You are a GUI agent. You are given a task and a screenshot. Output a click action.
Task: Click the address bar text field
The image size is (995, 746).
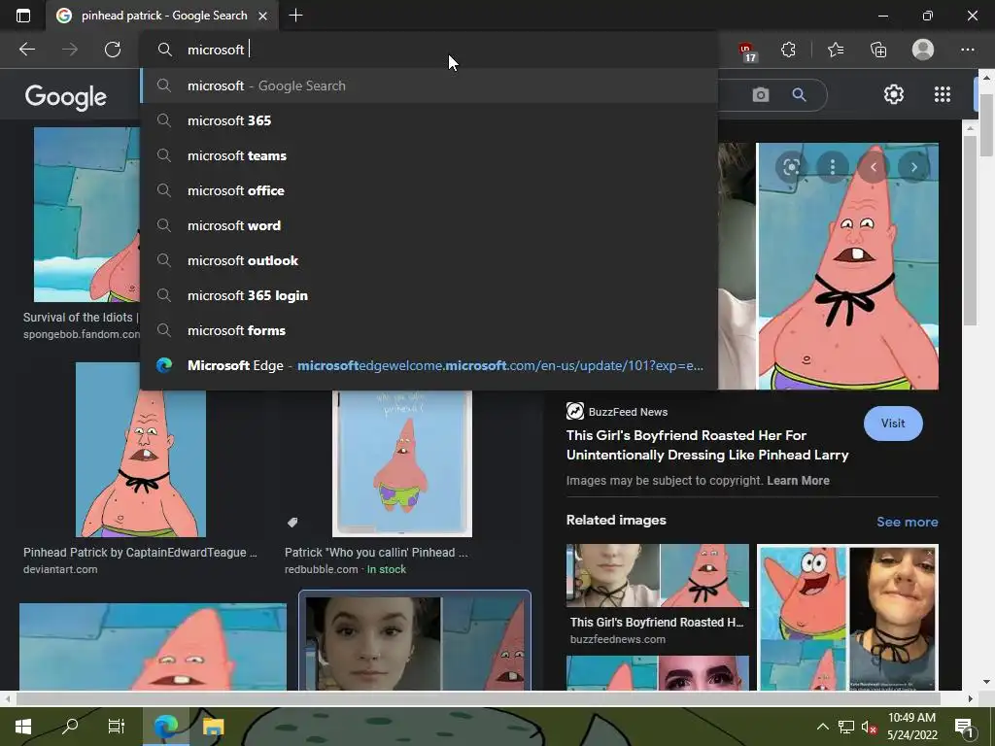(x=429, y=50)
